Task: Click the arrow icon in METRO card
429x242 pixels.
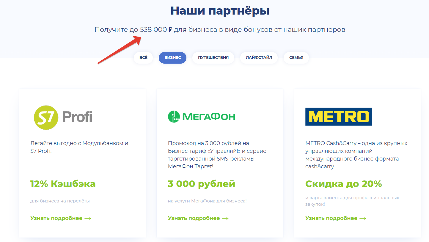Action: tap(363, 219)
